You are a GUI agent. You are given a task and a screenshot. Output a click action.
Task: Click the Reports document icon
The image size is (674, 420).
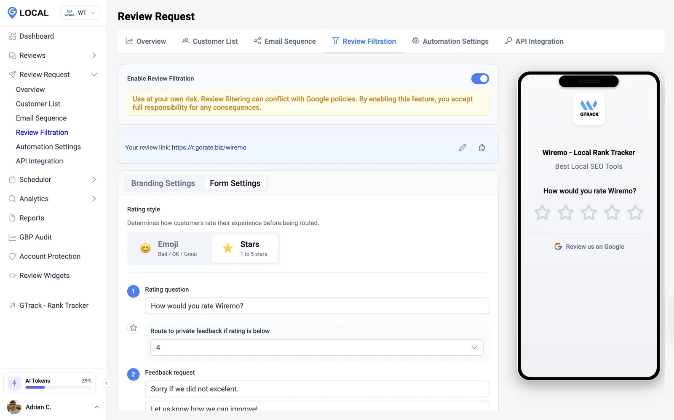click(x=12, y=218)
